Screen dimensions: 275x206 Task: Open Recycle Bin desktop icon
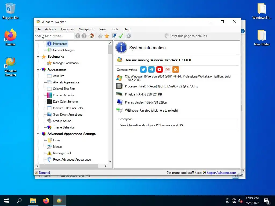[10, 11]
